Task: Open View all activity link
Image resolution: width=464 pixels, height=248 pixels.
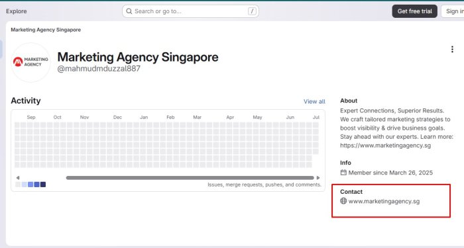Action: coord(314,102)
